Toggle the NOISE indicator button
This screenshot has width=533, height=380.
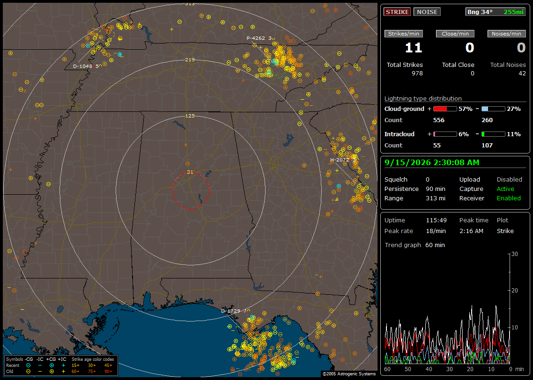[427, 12]
